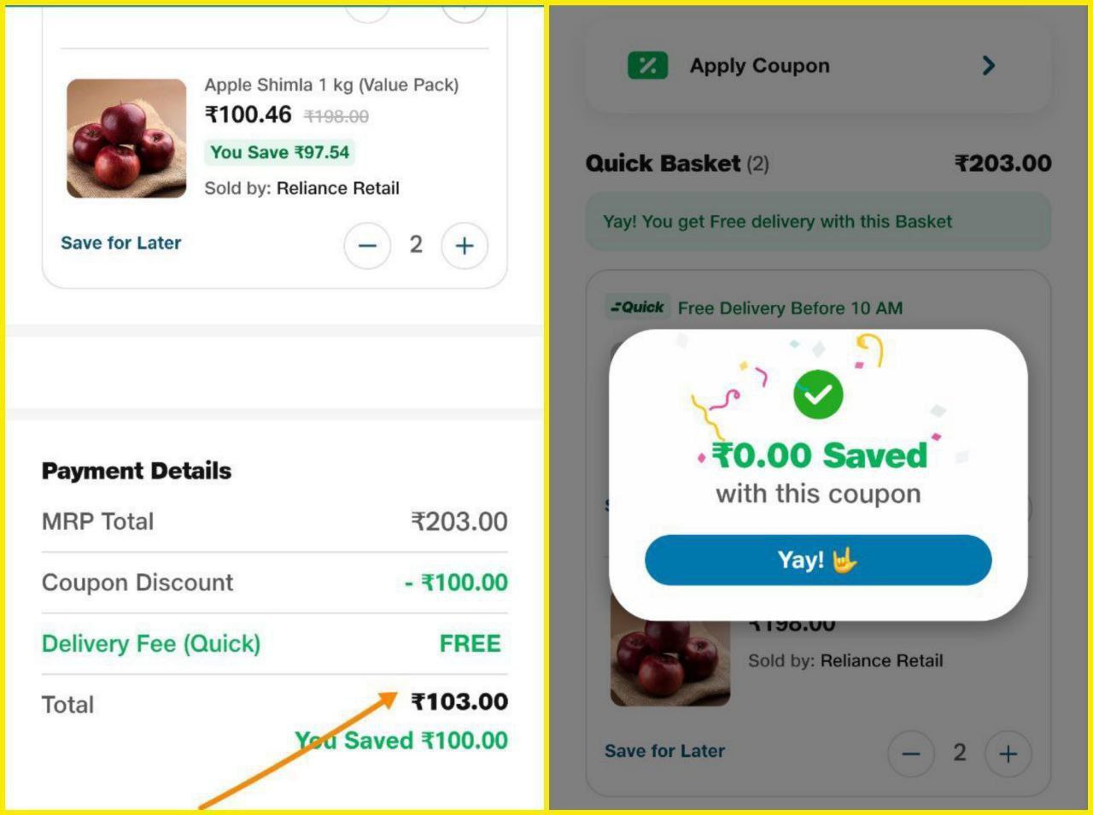Viewport: 1093px width, 815px height.
Task: Open the Apple Shimla product thumbnail
Action: [x=126, y=138]
